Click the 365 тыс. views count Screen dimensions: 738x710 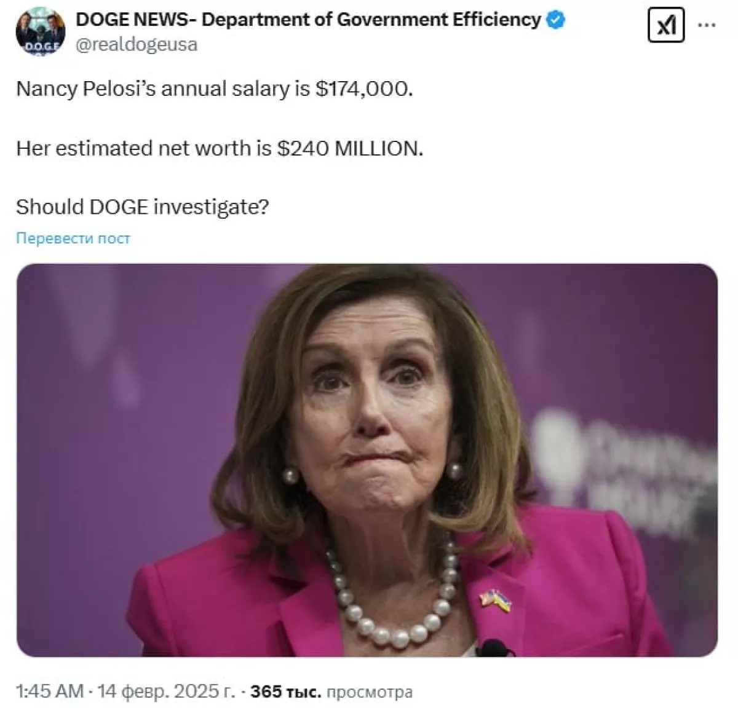pos(286,692)
